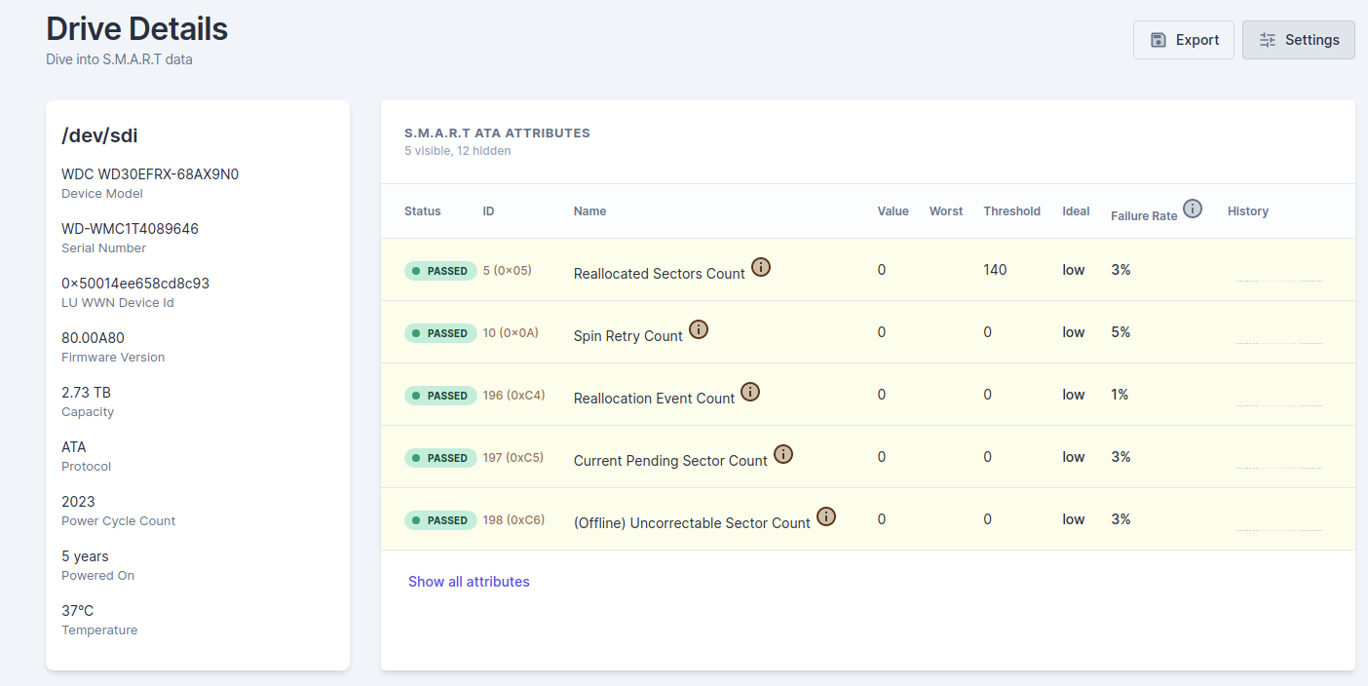Click firmware version 80.00A80
The height and width of the screenshot is (686, 1368).
point(93,338)
